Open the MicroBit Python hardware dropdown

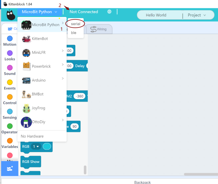pyautogui.click(x=39, y=12)
